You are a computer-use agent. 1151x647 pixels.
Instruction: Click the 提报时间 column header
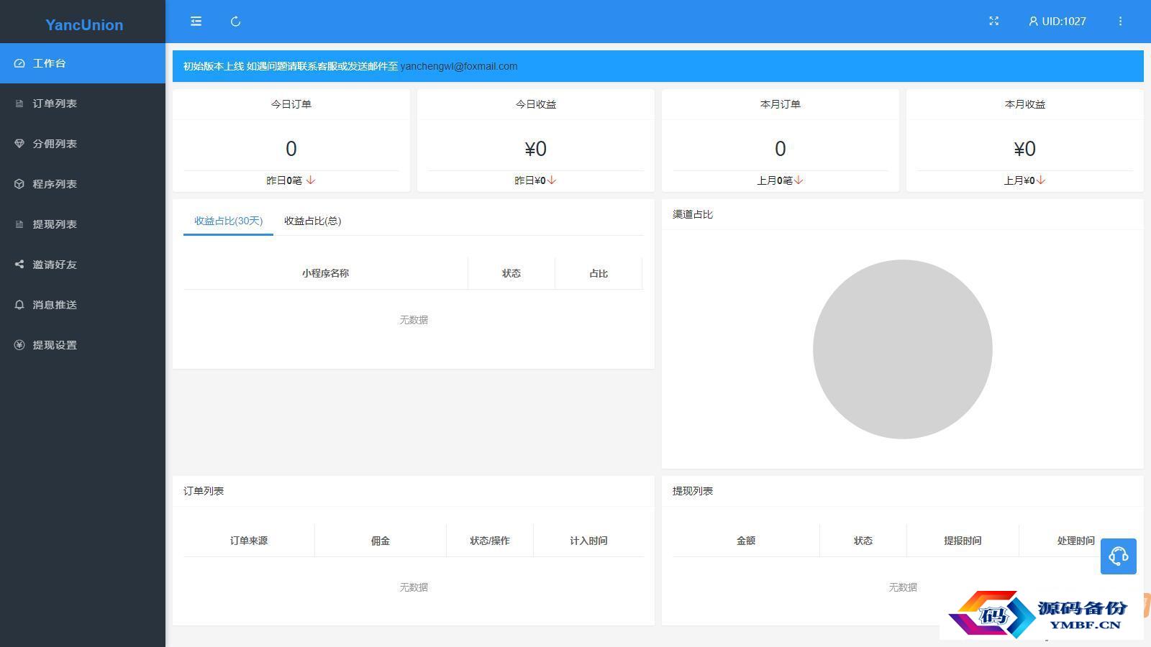coord(963,541)
